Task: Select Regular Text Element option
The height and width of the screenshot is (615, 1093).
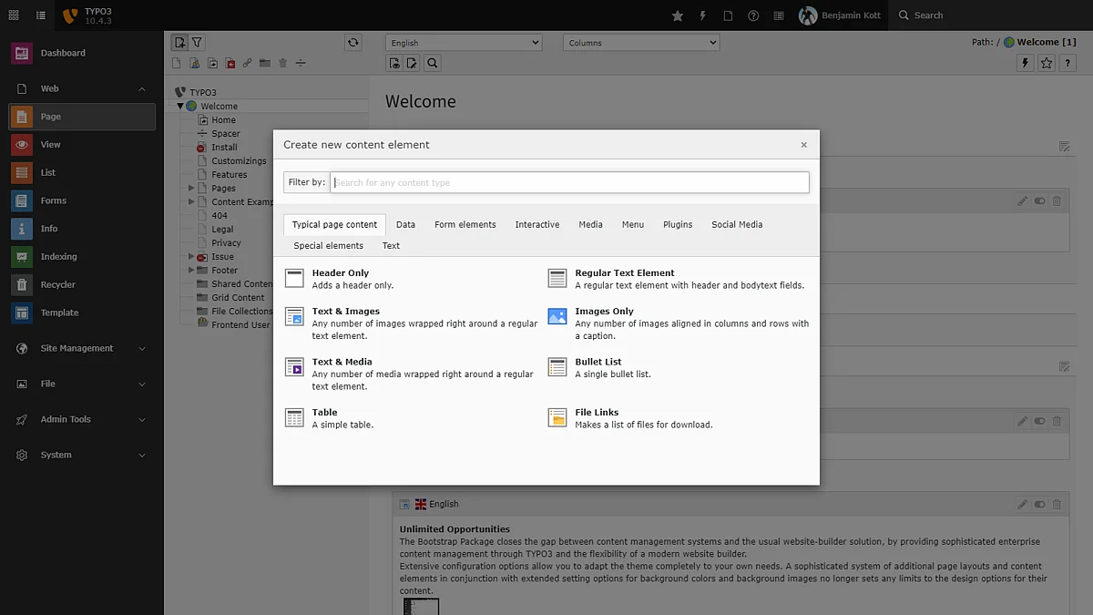Action: (x=624, y=273)
